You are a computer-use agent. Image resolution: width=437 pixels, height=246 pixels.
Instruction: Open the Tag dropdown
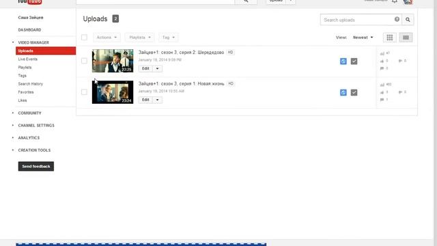click(x=169, y=38)
